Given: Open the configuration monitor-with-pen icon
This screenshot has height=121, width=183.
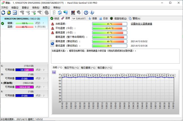Looking at the screenshot, I should [x=73, y=12].
